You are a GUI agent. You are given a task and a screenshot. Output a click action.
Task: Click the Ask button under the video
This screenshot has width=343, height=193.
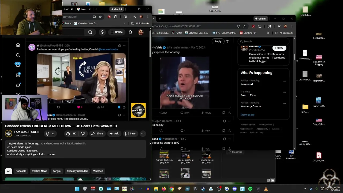point(114,133)
